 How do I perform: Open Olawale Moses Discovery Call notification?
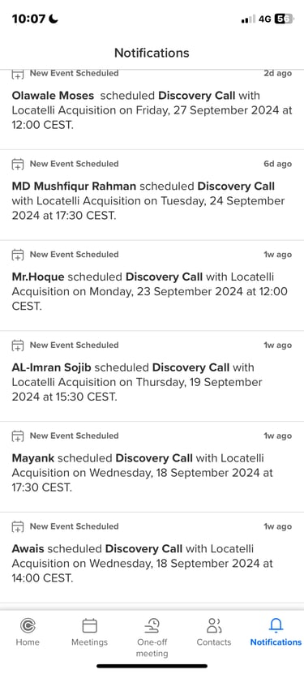click(x=152, y=110)
